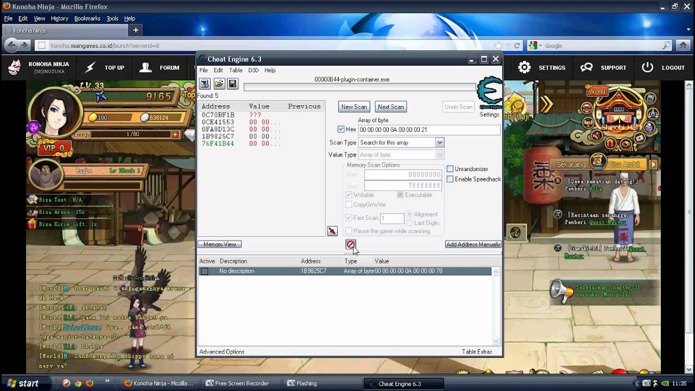Open the D3D menu
The width and height of the screenshot is (695, 391).
pyautogui.click(x=254, y=70)
